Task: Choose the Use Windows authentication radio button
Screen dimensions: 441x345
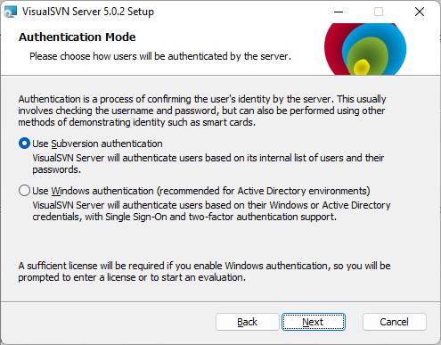Action: point(24,191)
